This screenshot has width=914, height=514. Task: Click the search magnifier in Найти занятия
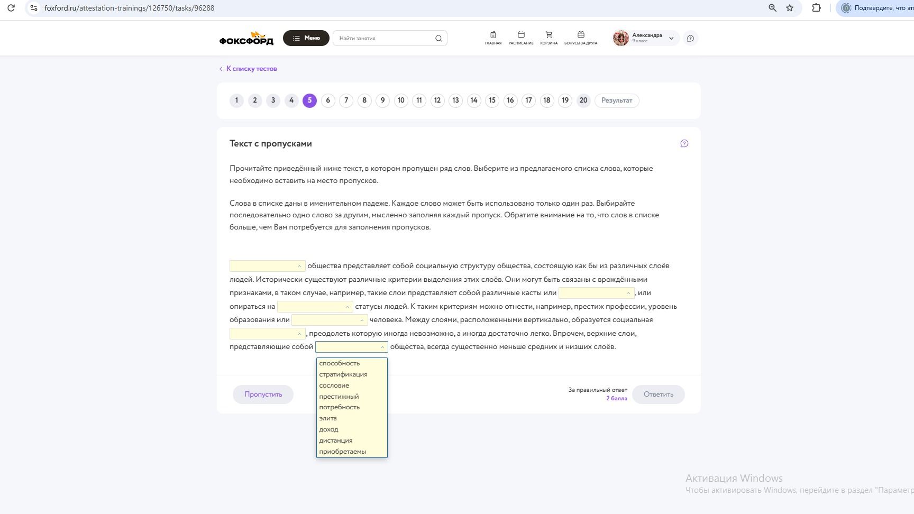click(438, 38)
